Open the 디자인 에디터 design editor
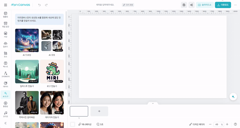 point(197,124)
